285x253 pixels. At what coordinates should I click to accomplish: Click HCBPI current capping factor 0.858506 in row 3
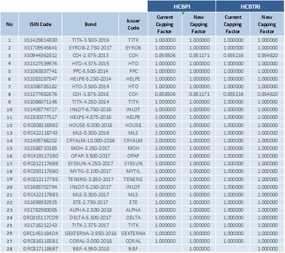[165, 56]
